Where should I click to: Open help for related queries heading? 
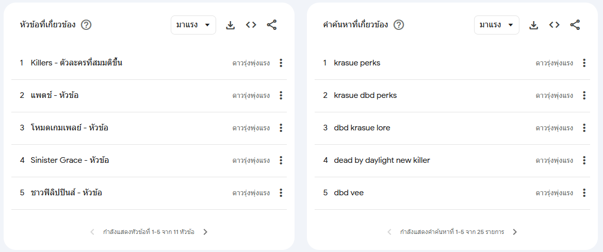pyautogui.click(x=399, y=25)
